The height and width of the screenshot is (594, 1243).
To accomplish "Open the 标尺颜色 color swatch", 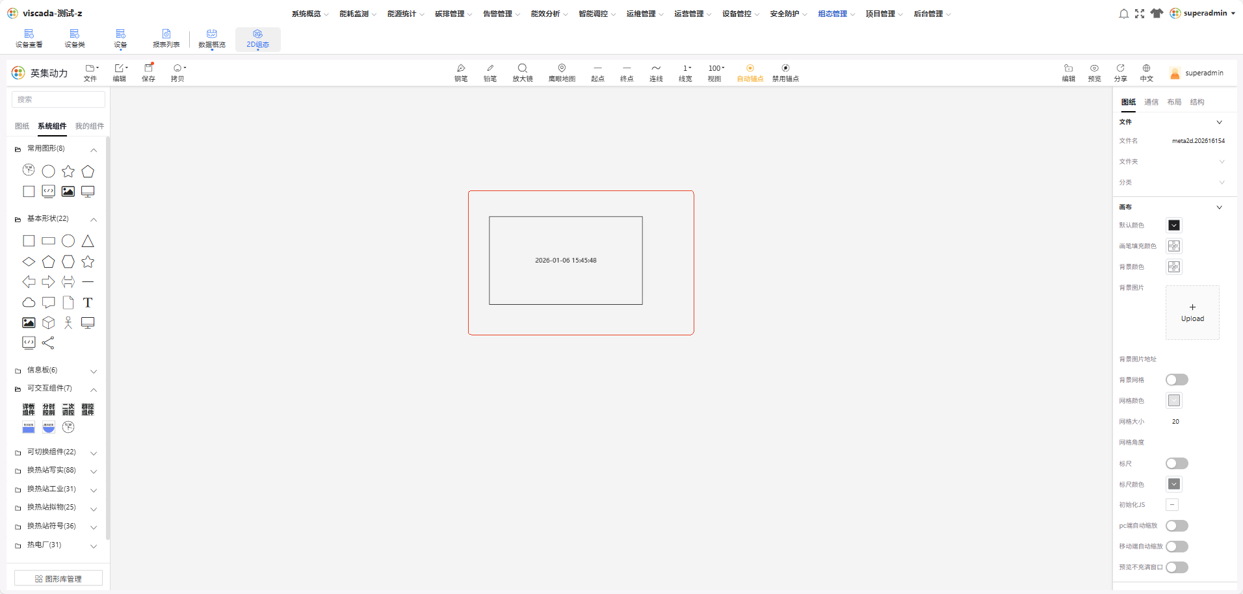I will pos(1174,484).
